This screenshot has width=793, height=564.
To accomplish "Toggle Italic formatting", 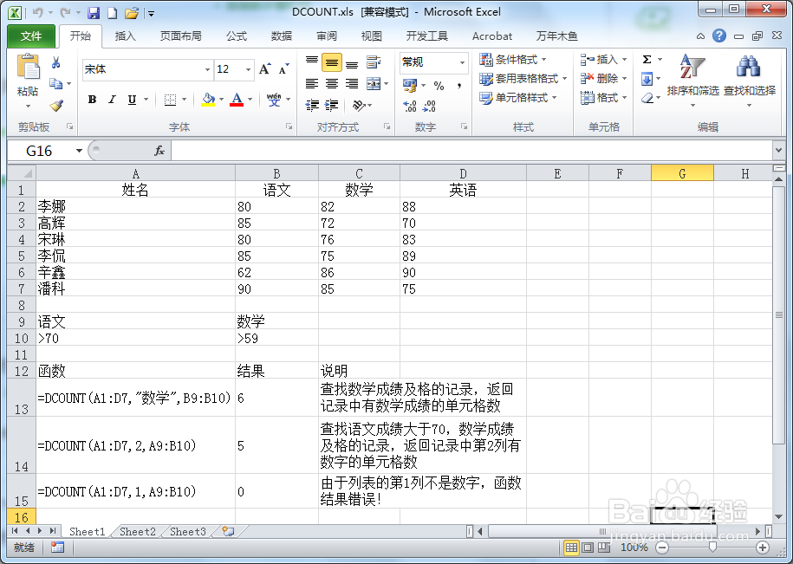I will pos(112,100).
